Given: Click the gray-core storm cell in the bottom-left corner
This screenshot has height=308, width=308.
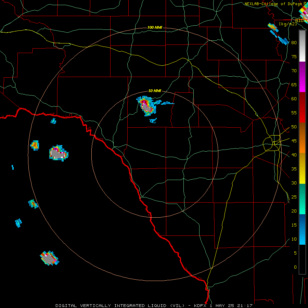Looking at the screenshot, I should pyautogui.click(x=49, y=258).
